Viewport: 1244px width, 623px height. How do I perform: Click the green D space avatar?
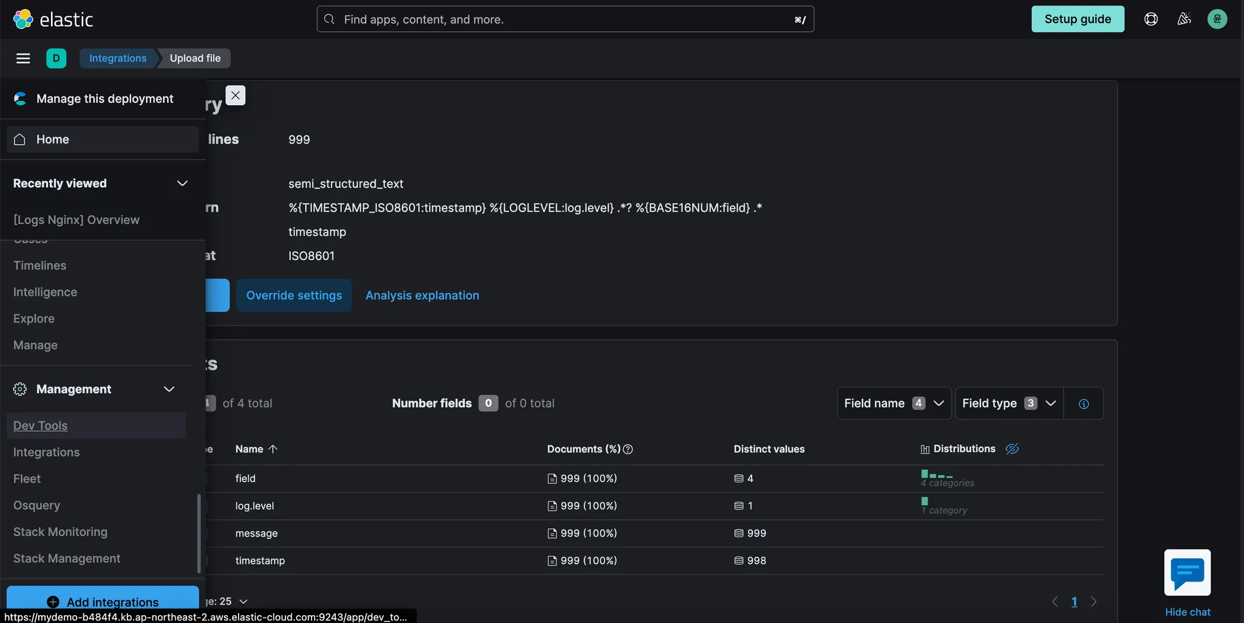tap(56, 58)
